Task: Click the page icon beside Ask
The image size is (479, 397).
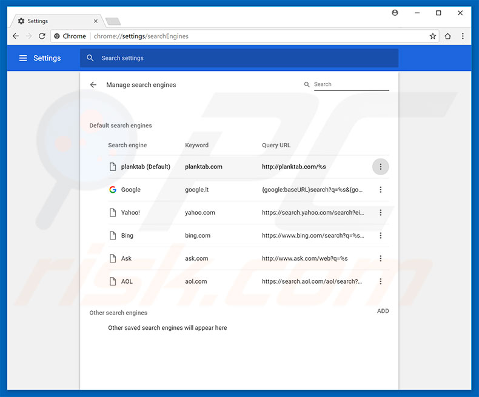Action: tap(113, 258)
